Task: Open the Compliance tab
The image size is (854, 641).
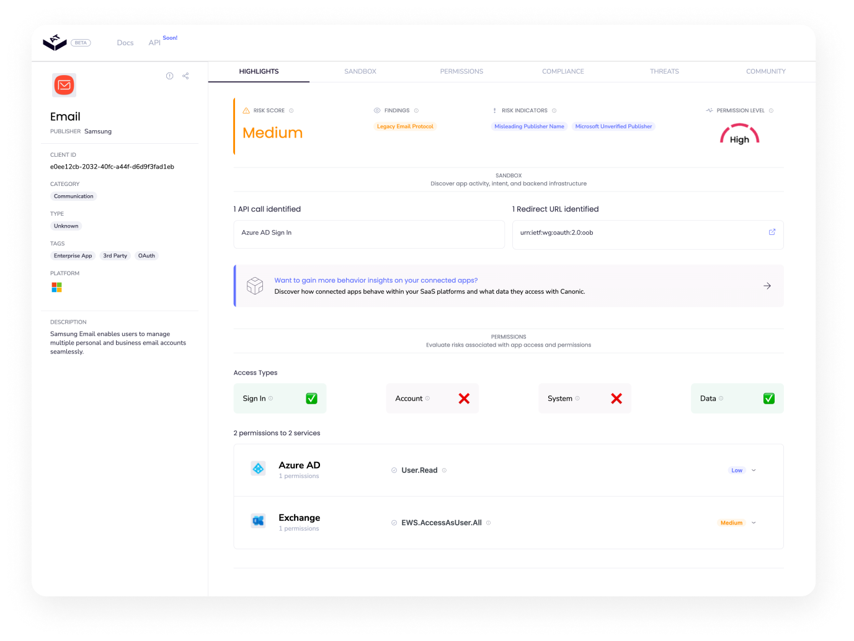Action: click(x=563, y=71)
